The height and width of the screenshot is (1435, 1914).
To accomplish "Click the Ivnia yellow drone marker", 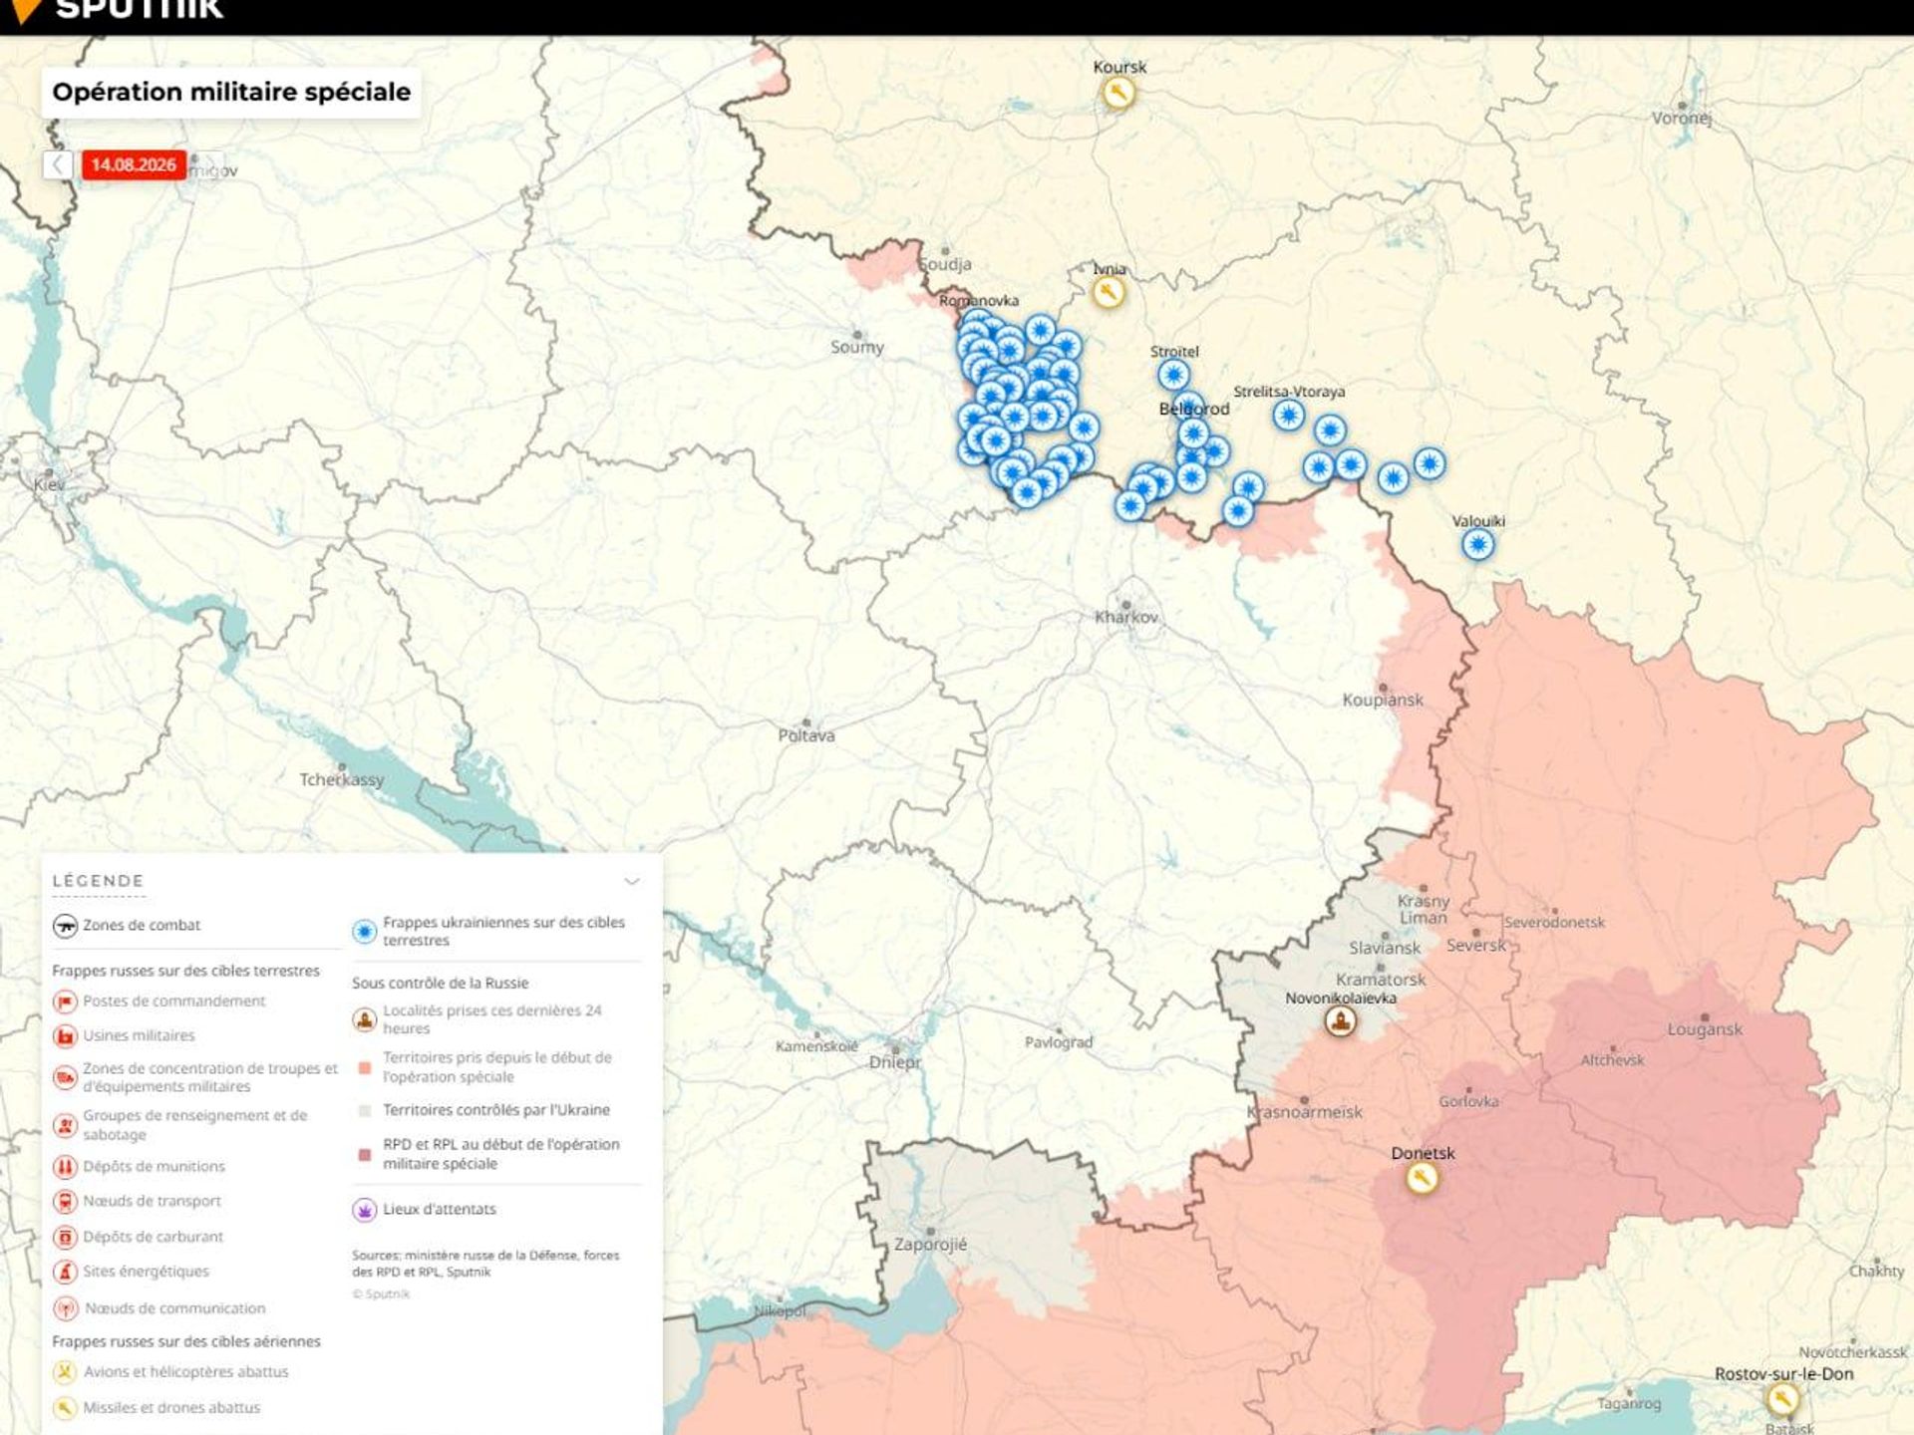I will coord(1108,293).
